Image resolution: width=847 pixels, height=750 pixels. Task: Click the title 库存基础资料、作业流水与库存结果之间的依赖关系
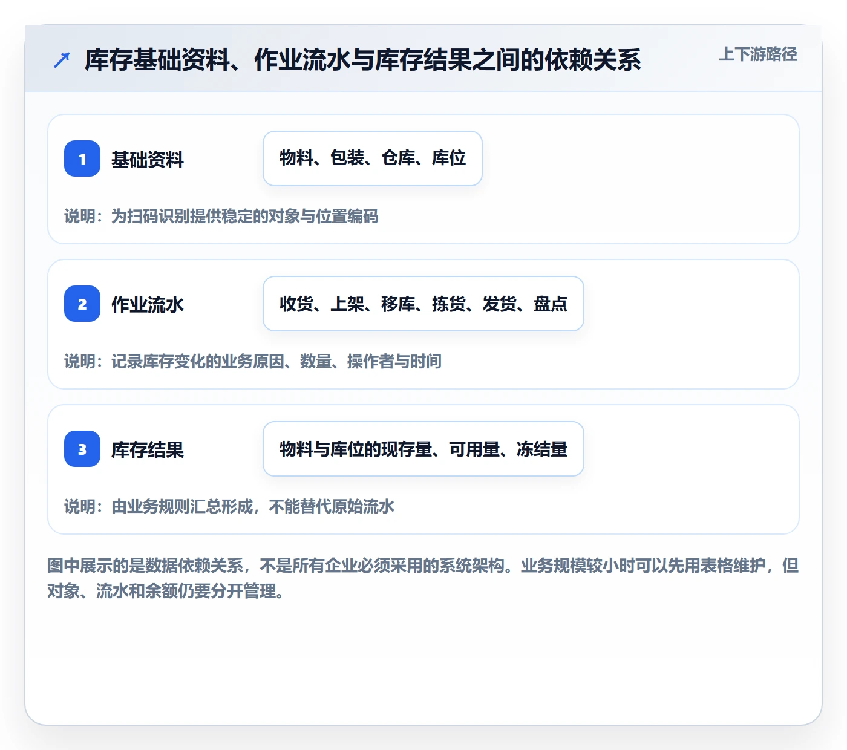[x=362, y=60]
